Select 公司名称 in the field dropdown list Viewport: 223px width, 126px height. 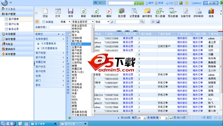tap(81, 44)
